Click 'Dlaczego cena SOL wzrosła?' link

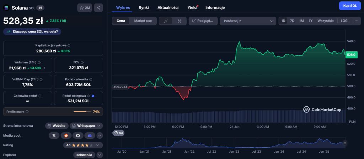[32, 32]
